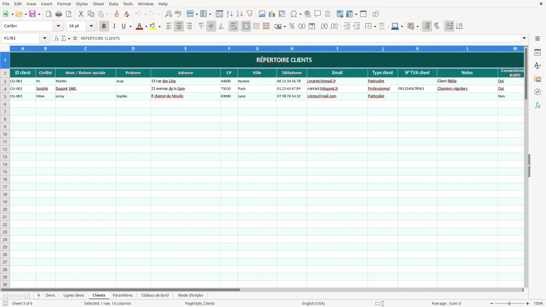Toggle Center Vertically alignment
The width and height of the screenshot is (546, 307).
(x=211, y=26)
